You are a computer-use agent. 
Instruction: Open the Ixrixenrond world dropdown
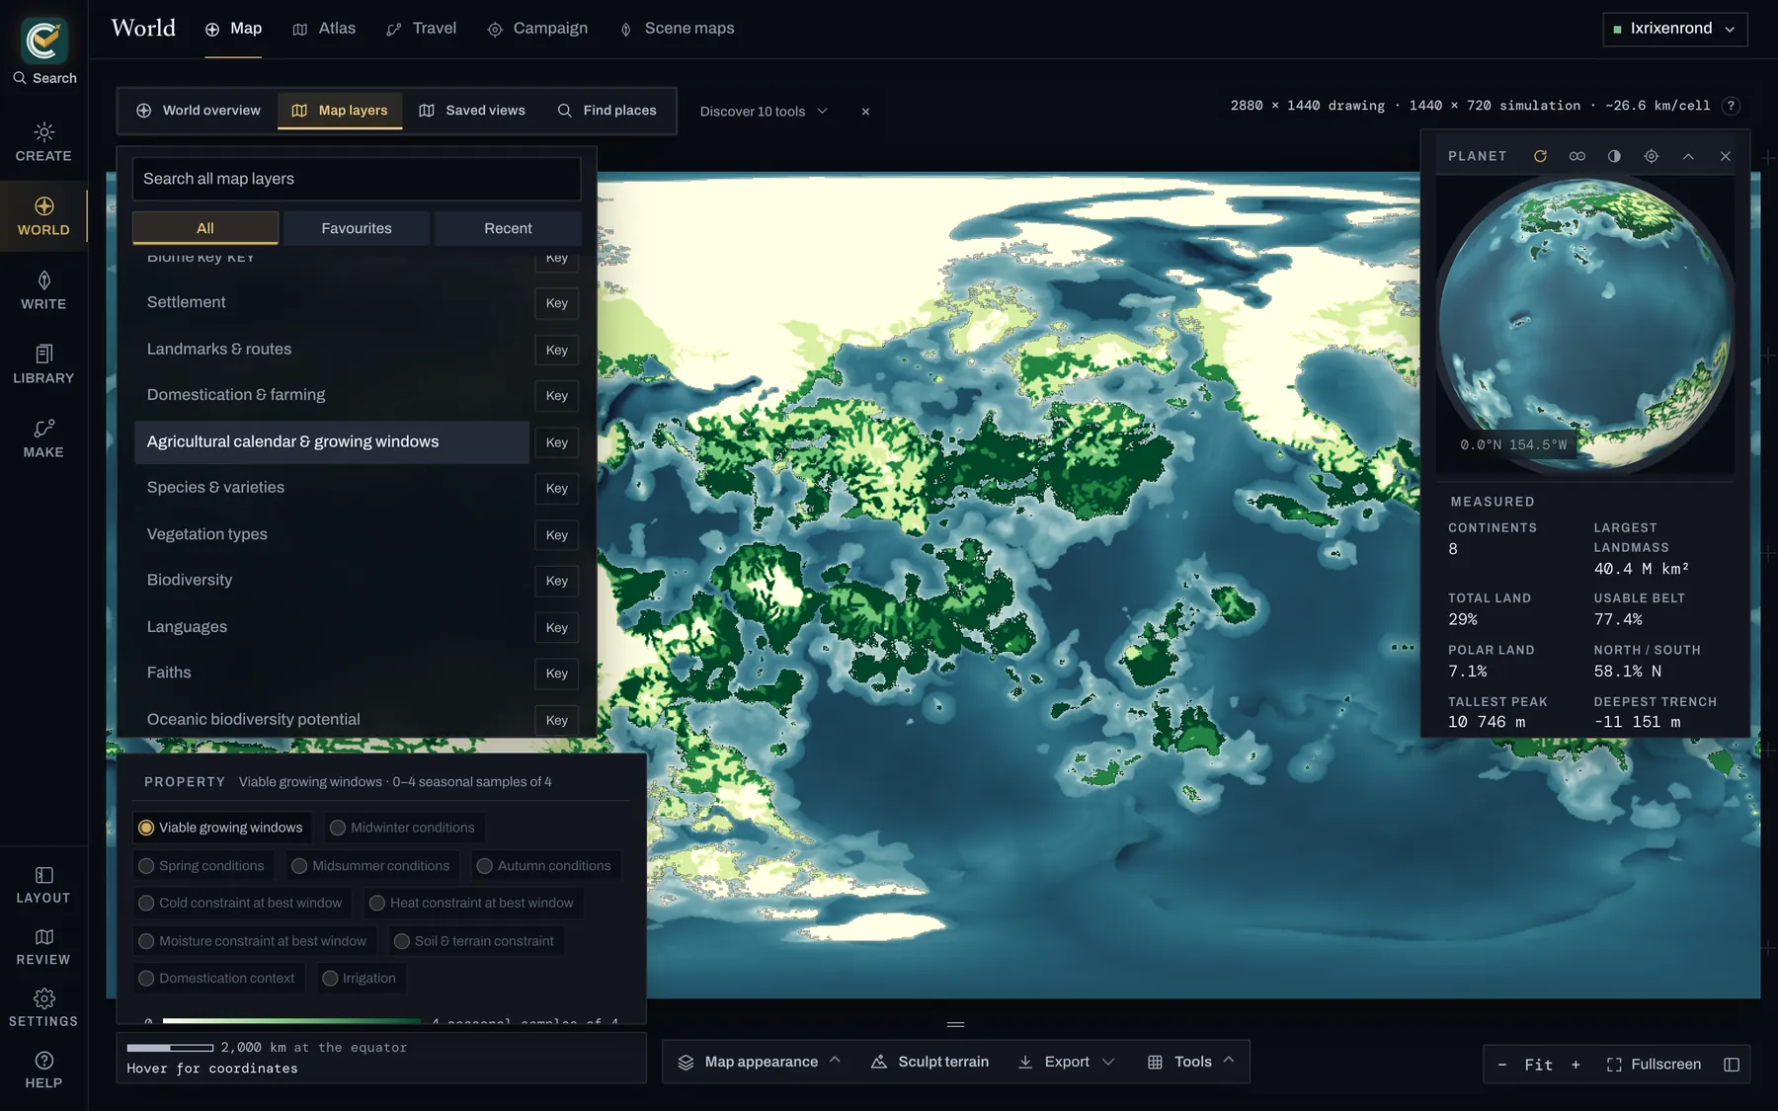pos(1674,29)
